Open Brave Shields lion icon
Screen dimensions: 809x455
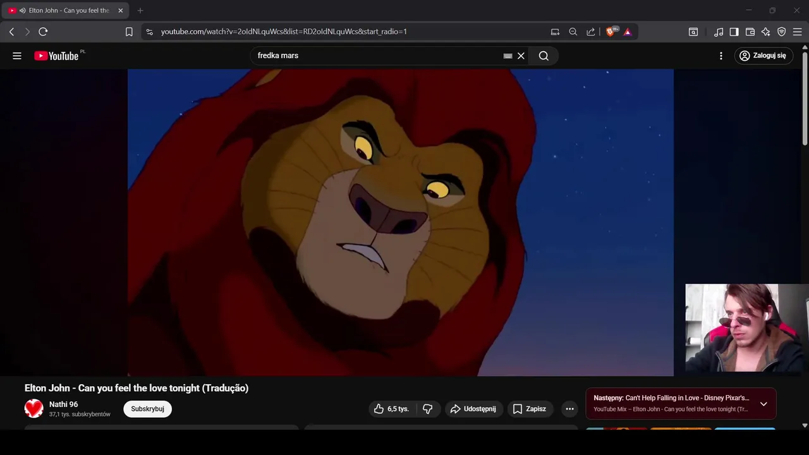tap(611, 32)
